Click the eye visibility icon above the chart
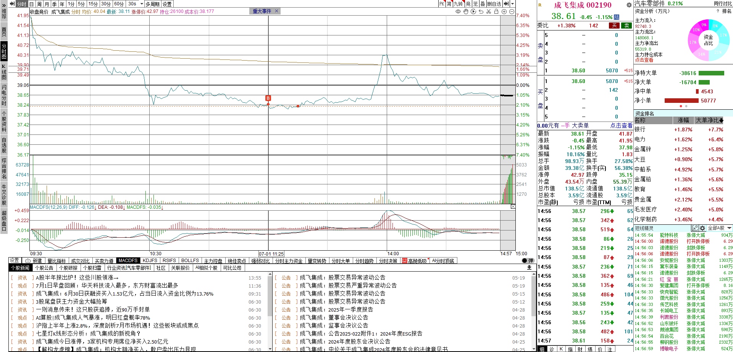 [x=458, y=12]
